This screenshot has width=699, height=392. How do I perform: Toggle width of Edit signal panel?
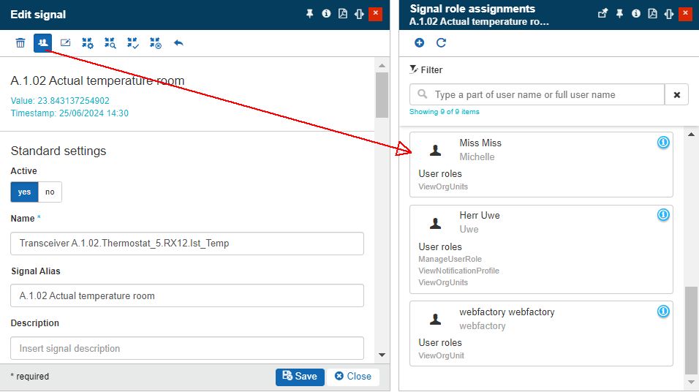click(x=358, y=14)
